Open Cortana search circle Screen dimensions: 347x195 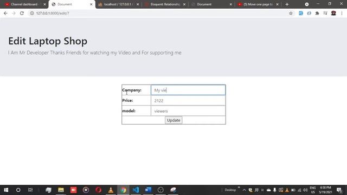click(18, 190)
